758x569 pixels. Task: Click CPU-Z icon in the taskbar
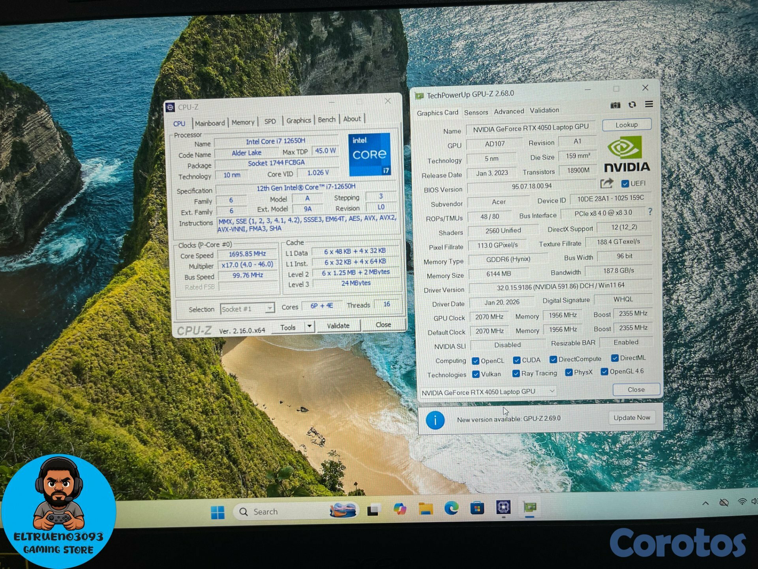click(503, 507)
